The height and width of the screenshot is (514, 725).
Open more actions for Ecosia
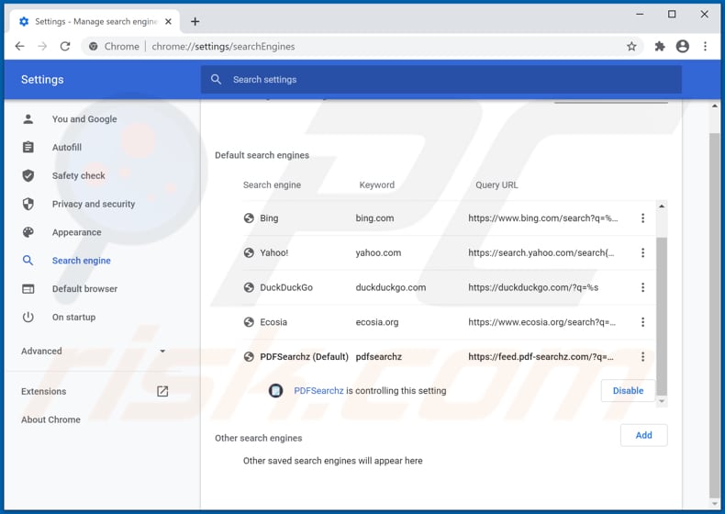pyautogui.click(x=642, y=322)
